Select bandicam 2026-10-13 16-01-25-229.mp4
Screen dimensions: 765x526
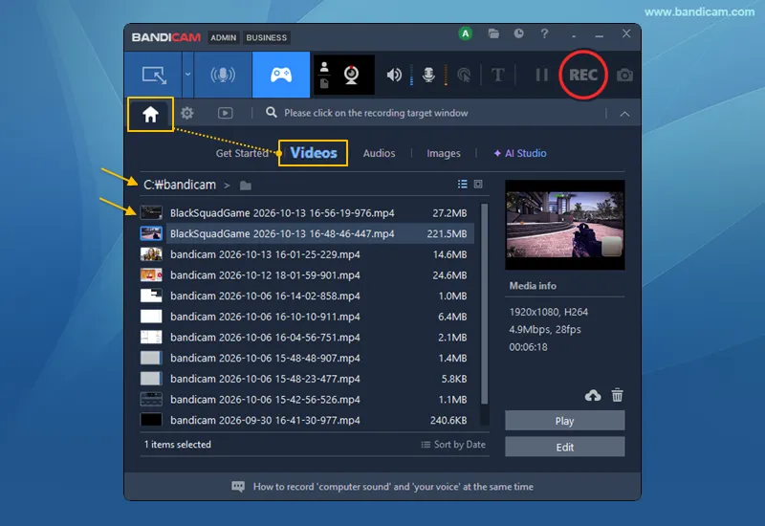(307, 254)
